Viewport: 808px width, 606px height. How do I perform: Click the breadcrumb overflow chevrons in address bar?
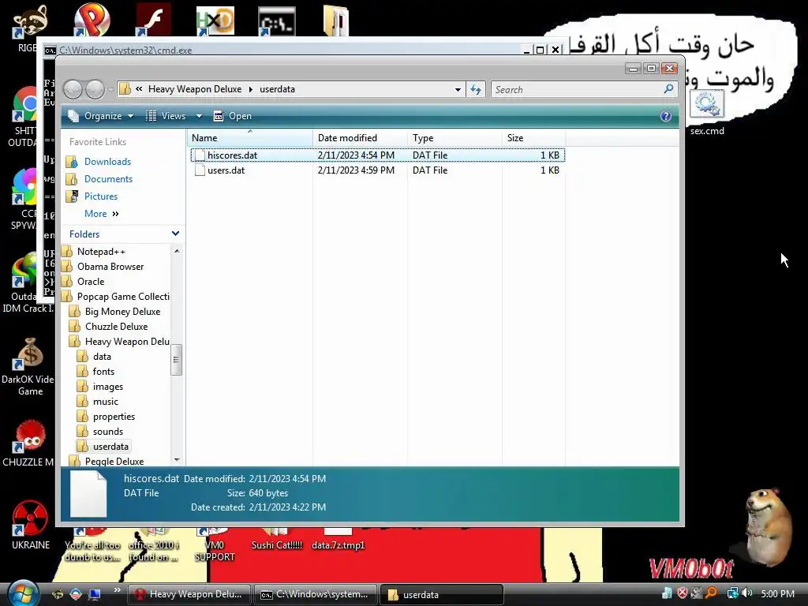pyautogui.click(x=139, y=89)
